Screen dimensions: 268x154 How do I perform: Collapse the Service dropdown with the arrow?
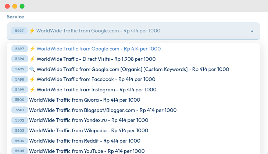(252, 31)
